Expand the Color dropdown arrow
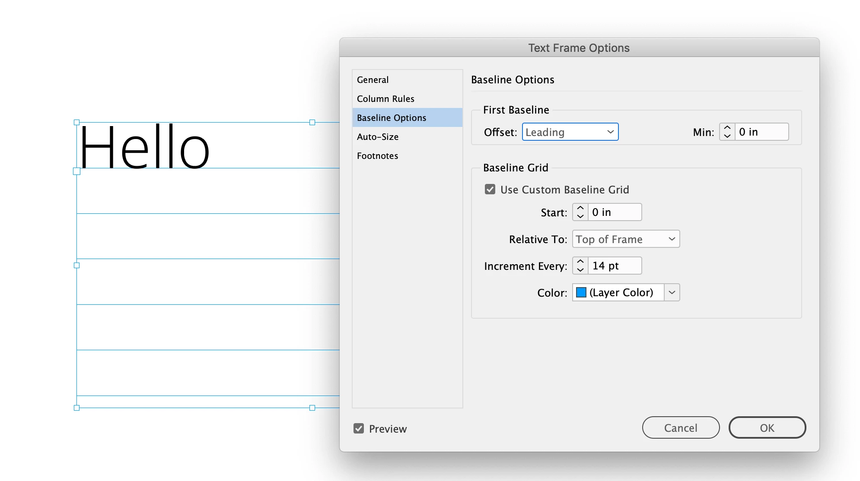Screen dimensions: 860x481 click(672, 293)
